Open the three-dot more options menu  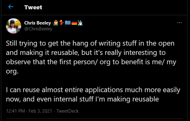tap(179, 23)
